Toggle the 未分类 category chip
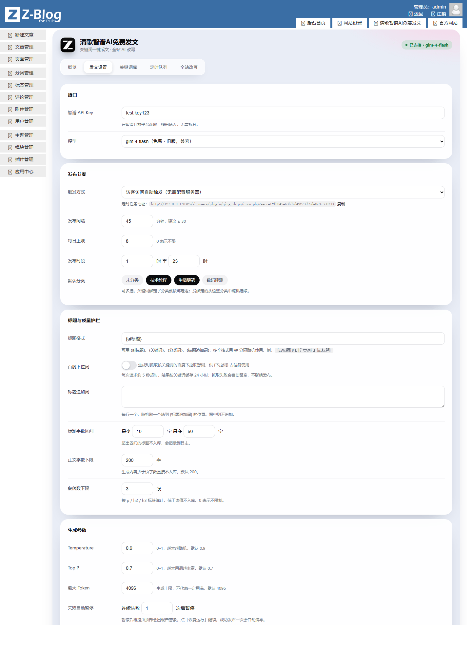Screen dimensions: 472x656 click(x=132, y=280)
